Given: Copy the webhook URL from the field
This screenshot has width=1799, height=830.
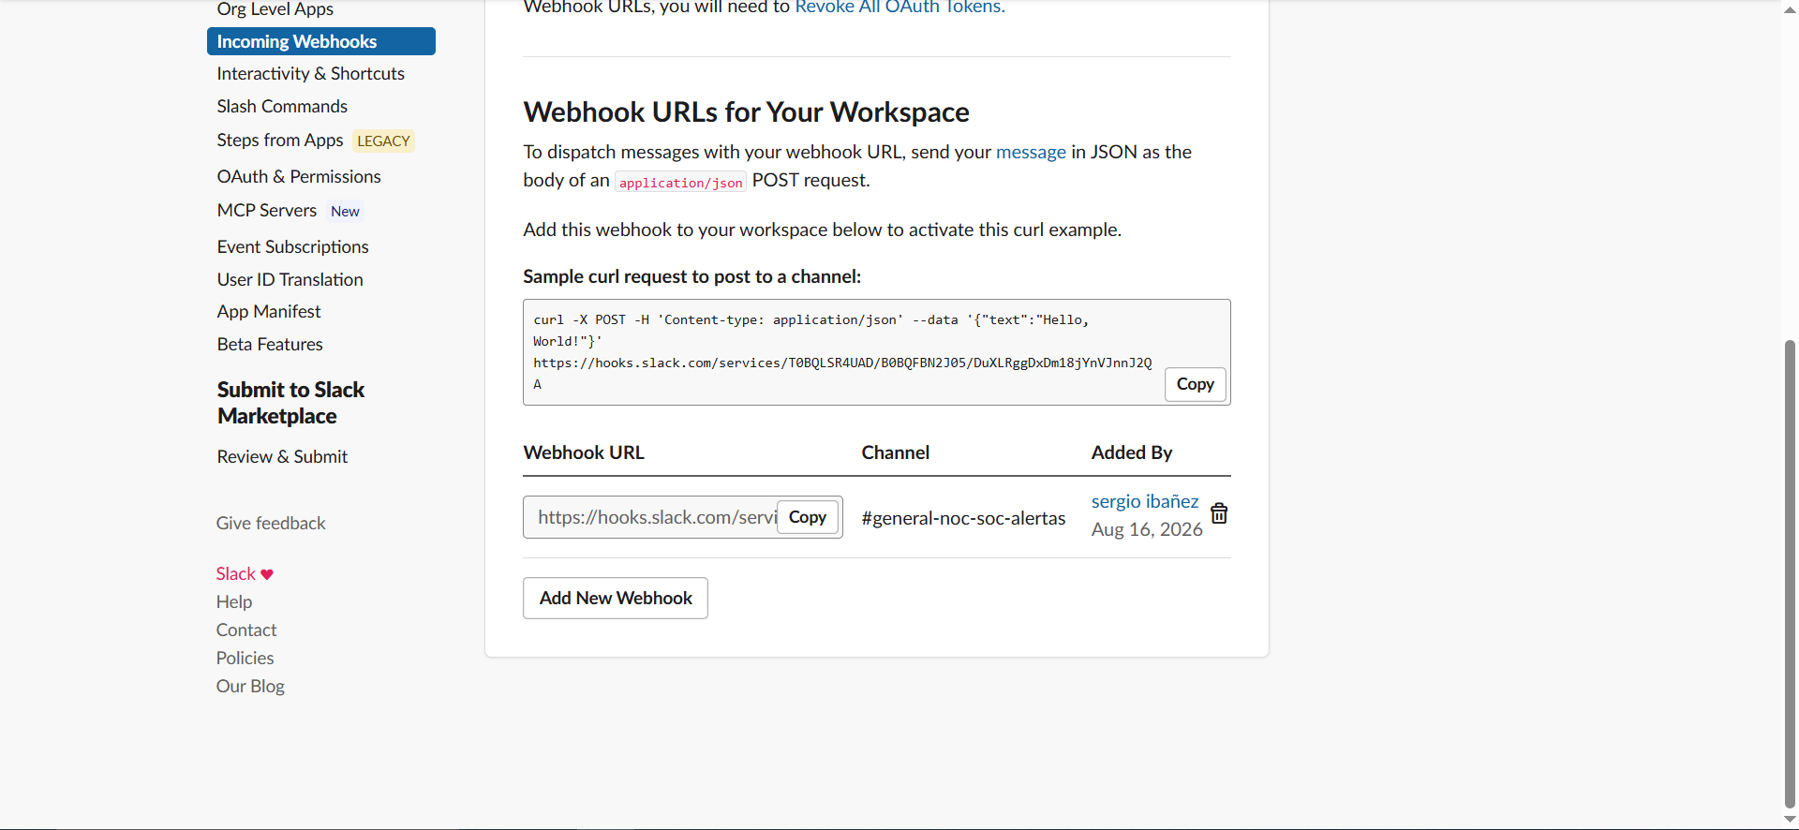Looking at the screenshot, I should click(807, 517).
